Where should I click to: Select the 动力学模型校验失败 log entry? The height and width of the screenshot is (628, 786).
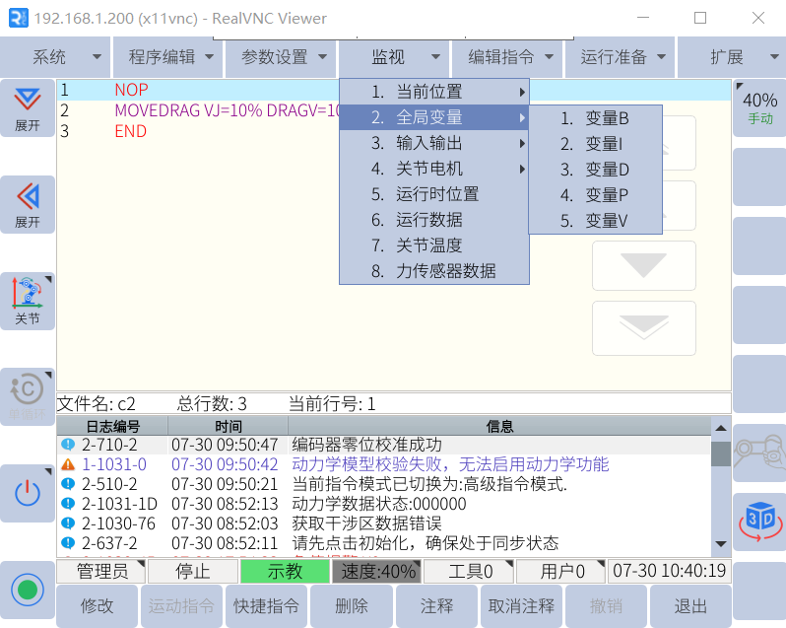tap(450, 464)
